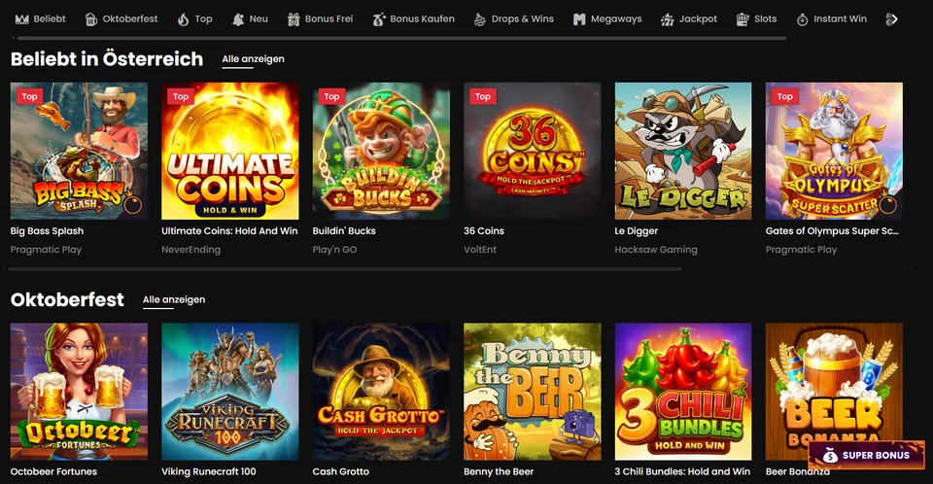Open the Bonus Kaufen category
This screenshot has width=933, height=484.
(414, 19)
